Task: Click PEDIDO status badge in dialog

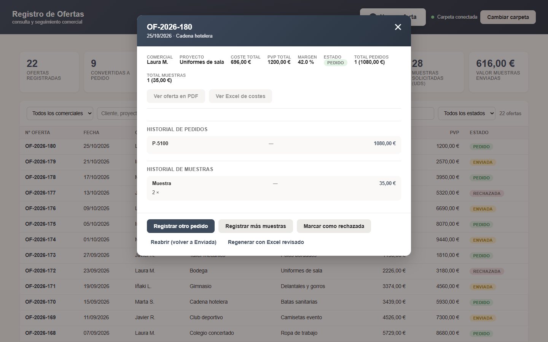Action: pyautogui.click(x=335, y=63)
